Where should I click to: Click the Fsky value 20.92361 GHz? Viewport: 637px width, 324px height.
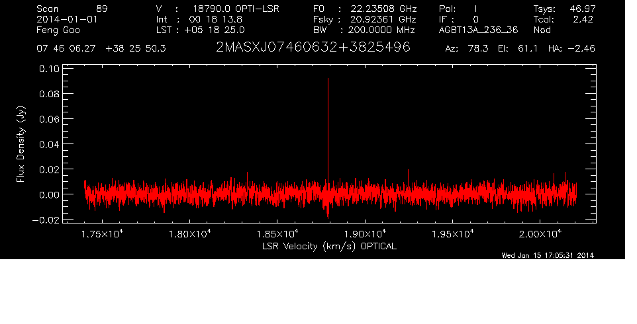(383, 19)
